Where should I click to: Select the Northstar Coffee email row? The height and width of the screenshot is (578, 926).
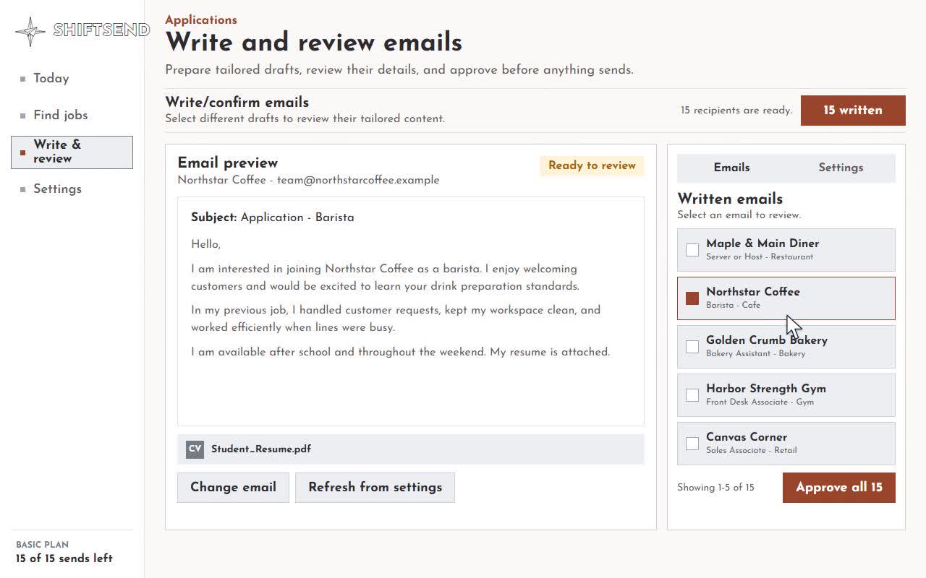[786, 298]
